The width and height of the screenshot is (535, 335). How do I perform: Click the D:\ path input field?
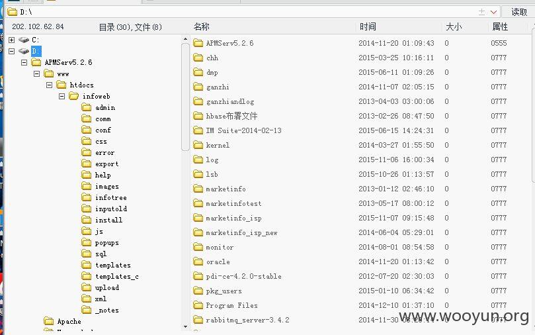tap(253, 13)
